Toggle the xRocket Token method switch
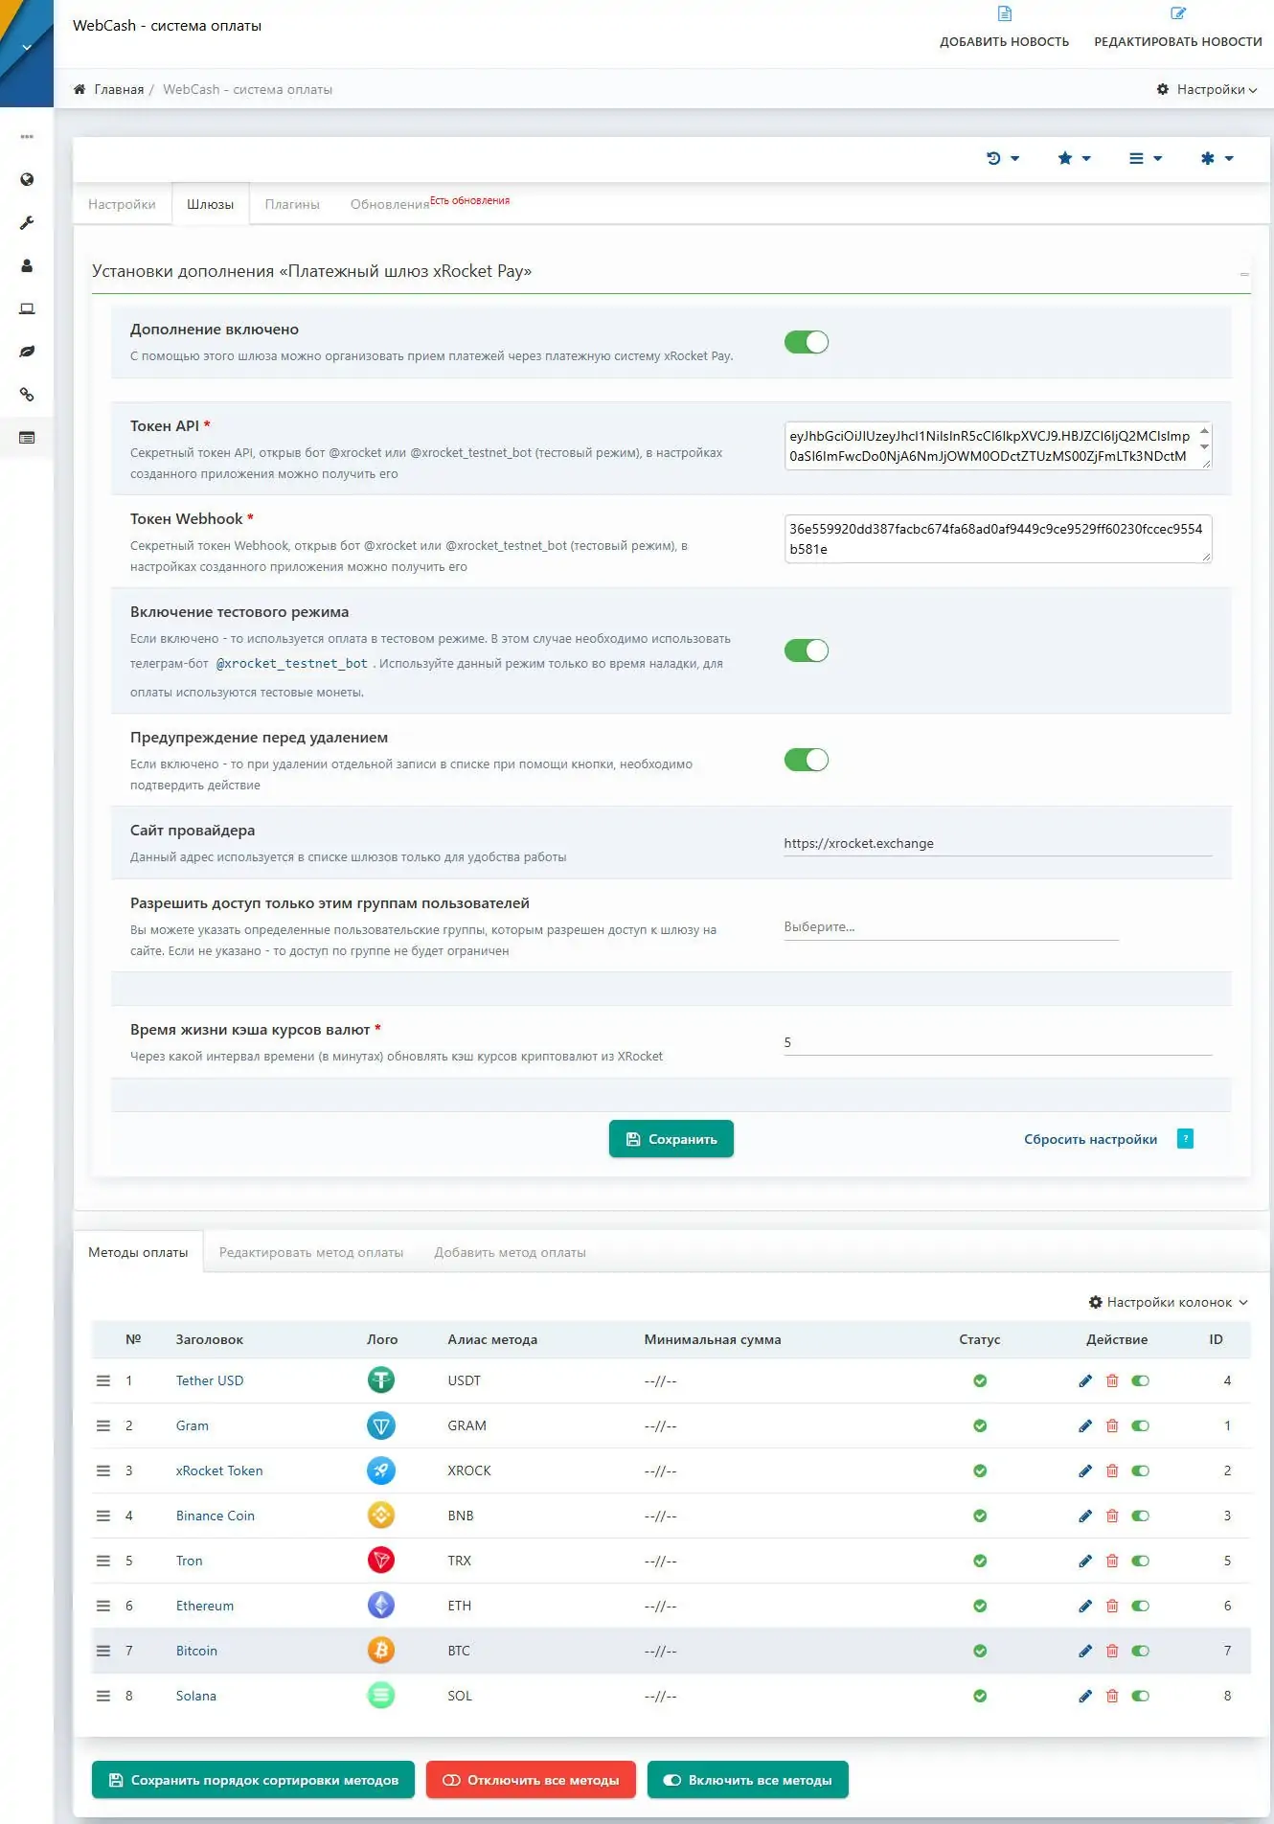Image resolution: width=1274 pixels, height=1824 pixels. [1140, 1471]
